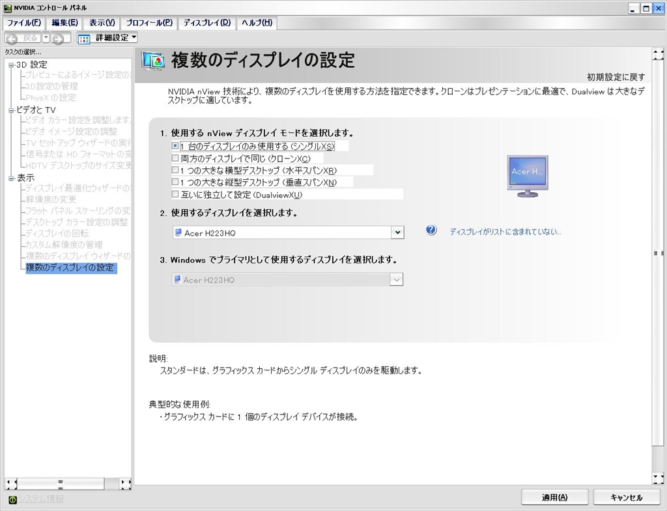Minimize the NVIDIA control panel window

634,8
